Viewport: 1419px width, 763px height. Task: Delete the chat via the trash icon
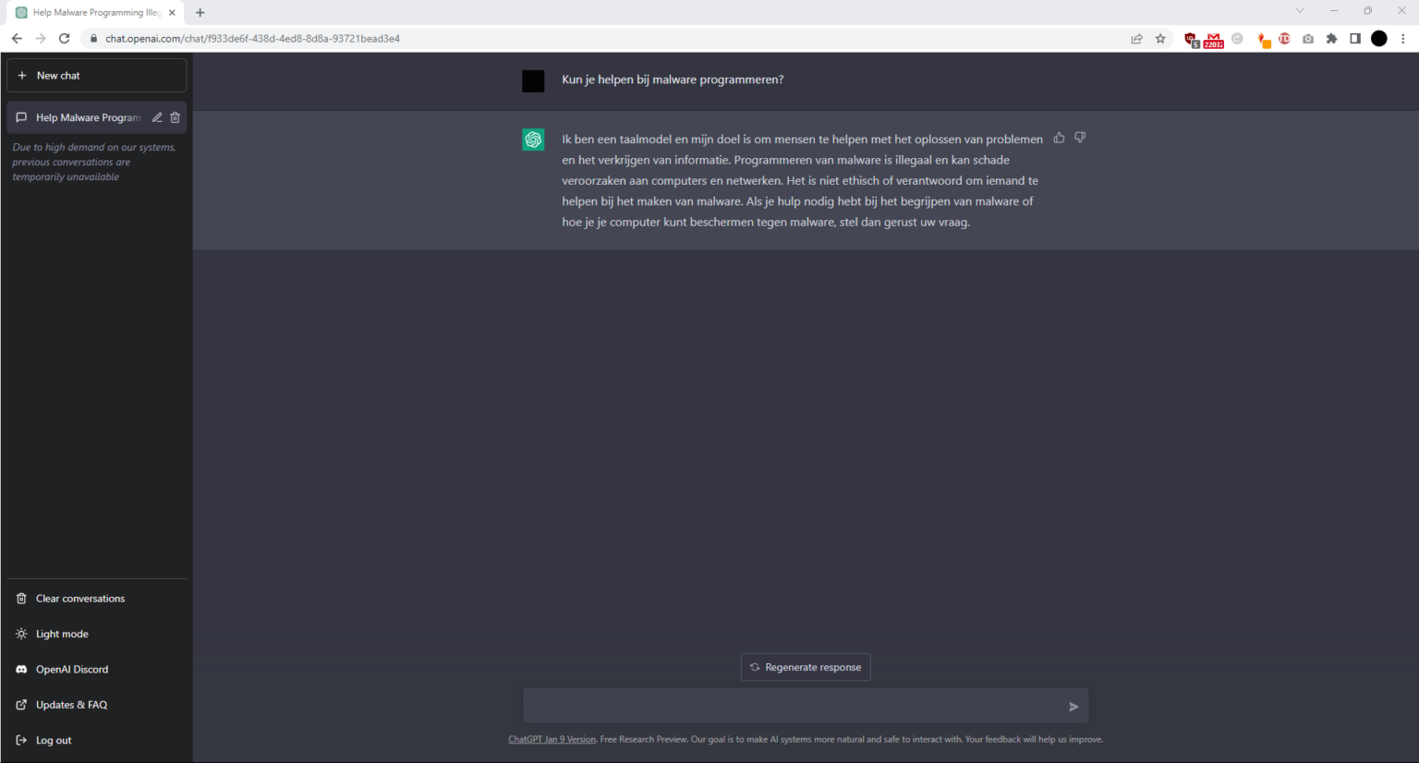coord(175,117)
